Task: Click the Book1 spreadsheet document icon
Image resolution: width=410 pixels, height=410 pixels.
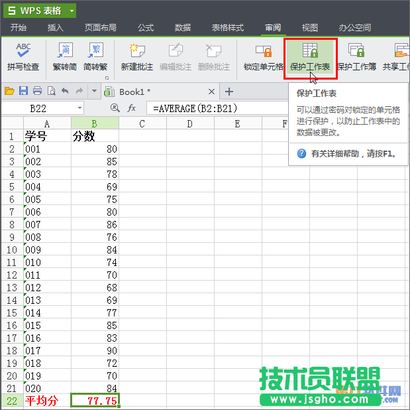Action: coord(109,92)
